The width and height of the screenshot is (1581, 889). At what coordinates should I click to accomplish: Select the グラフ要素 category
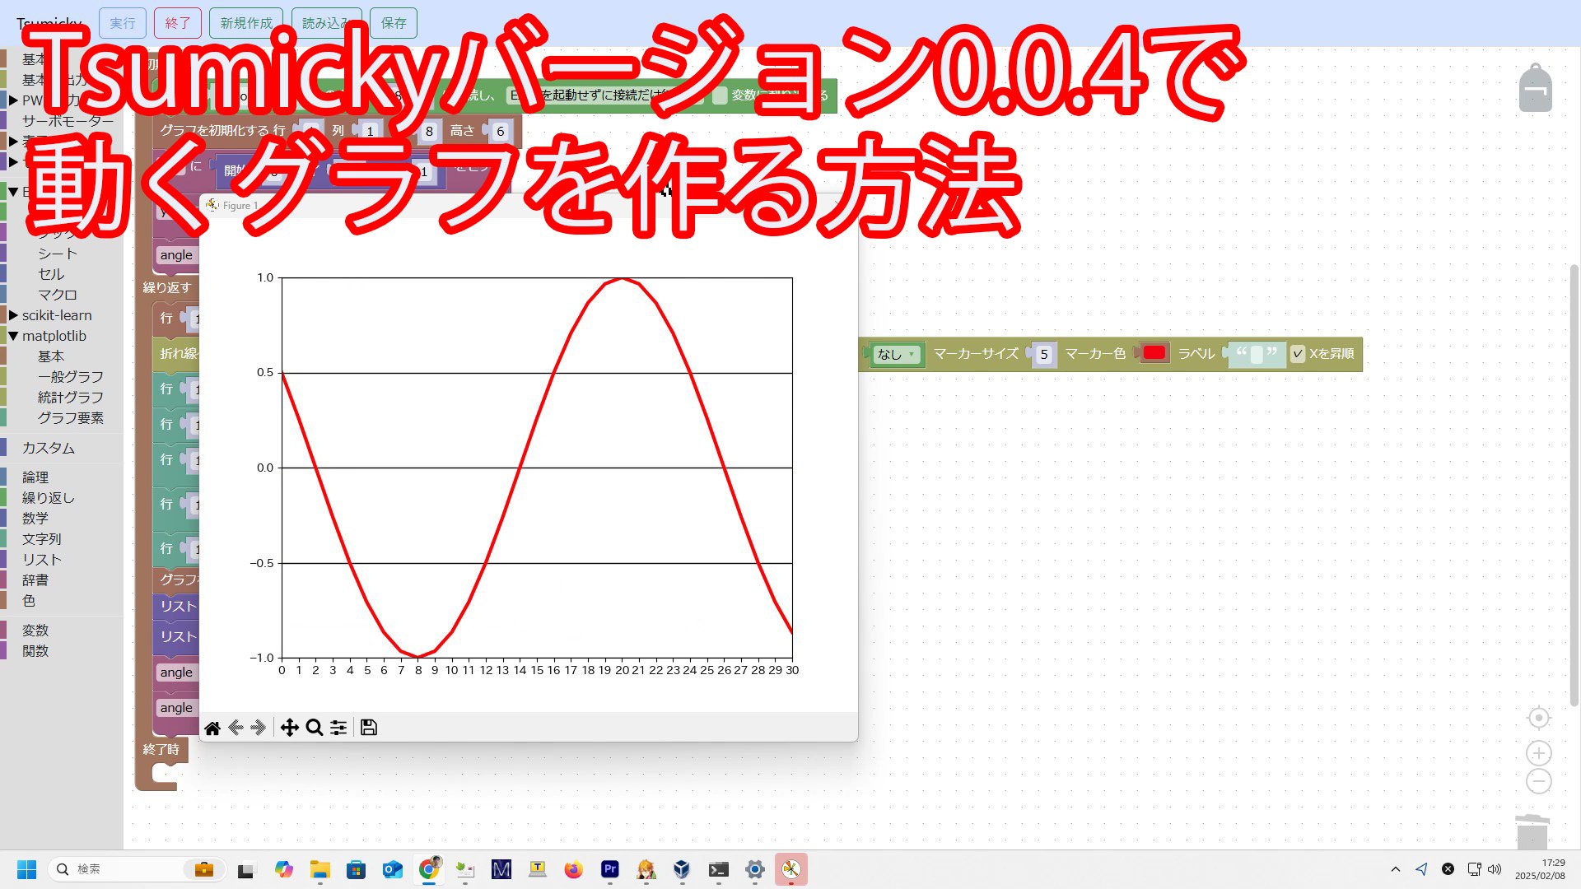[x=71, y=418]
